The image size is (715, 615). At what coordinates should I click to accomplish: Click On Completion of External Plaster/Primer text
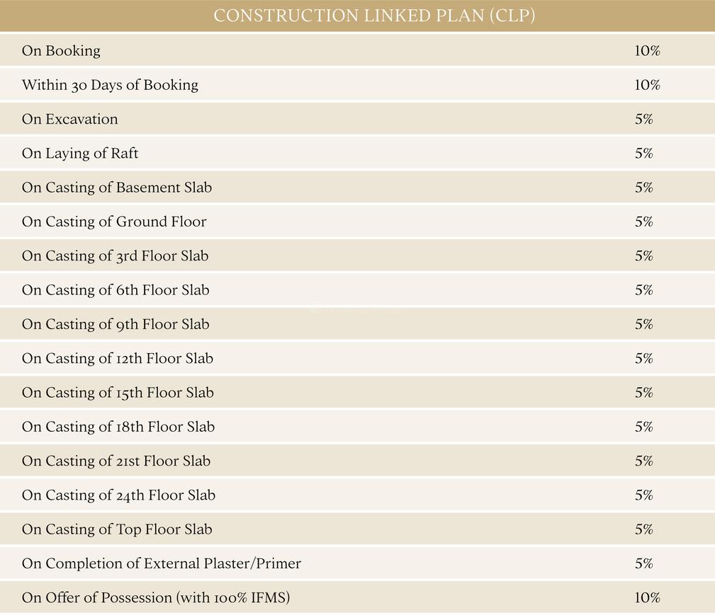pyautogui.click(x=162, y=563)
